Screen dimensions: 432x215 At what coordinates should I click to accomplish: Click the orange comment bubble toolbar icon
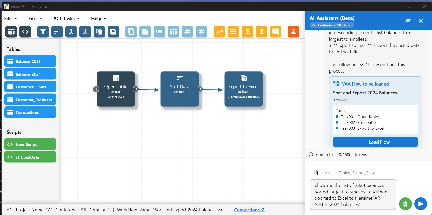(x=275, y=32)
